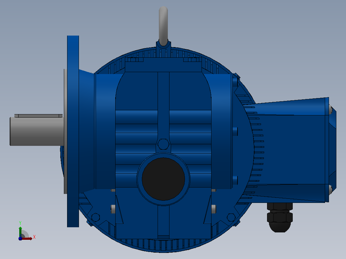346x259 pixels.
Task: Select the gray output shaft of the gearbox
Action: 37,131
